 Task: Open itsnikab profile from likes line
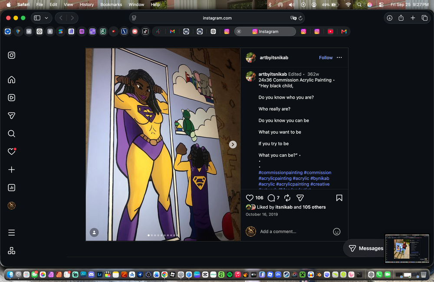284,207
